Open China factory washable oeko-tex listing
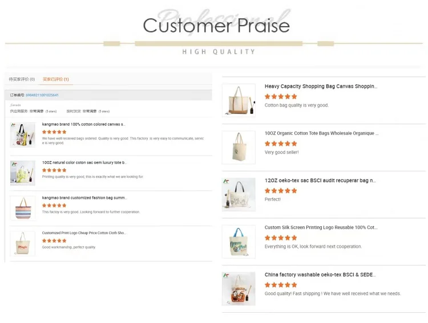Viewport: 428px width, 323px height. (320, 275)
